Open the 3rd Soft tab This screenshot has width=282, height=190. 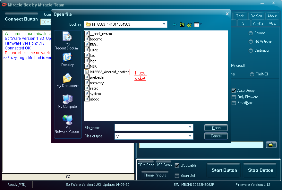[256, 16]
